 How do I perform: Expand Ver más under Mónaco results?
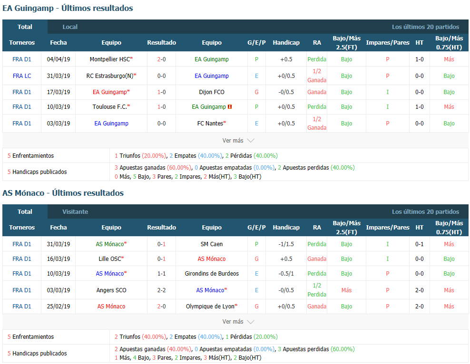tap(238, 322)
